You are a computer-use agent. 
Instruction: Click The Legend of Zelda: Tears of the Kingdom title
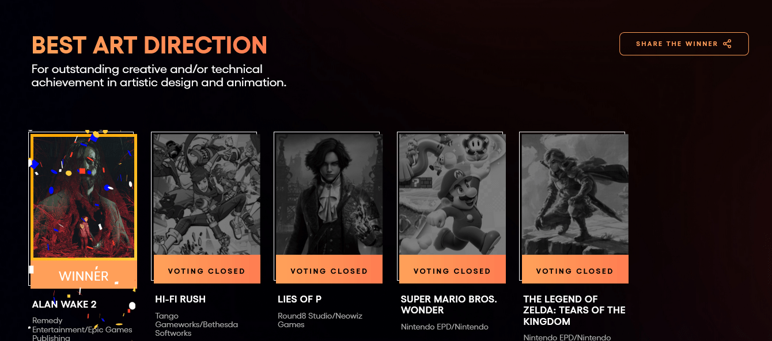coord(574,310)
